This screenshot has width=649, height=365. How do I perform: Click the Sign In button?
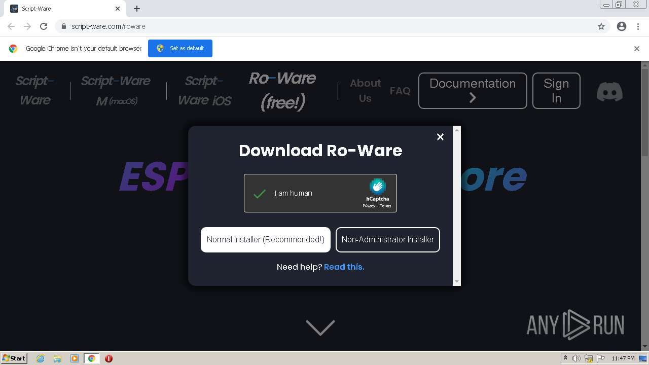click(x=556, y=91)
